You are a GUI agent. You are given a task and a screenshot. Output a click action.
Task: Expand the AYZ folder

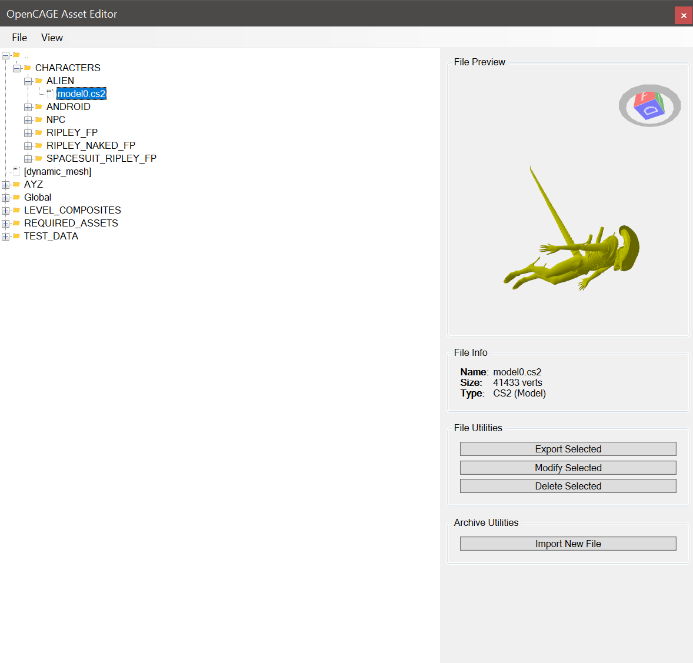5,185
